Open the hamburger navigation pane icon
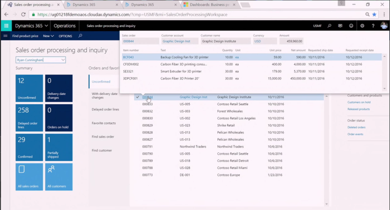 point(5,36)
